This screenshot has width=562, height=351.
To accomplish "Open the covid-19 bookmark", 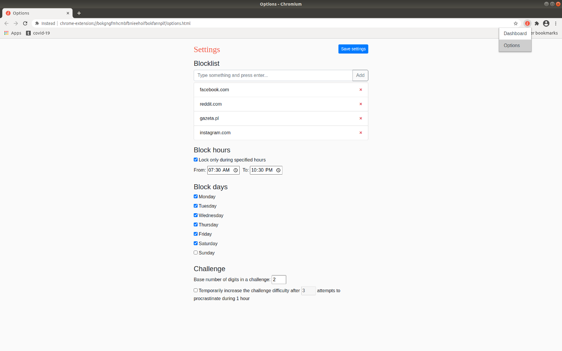I will click(x=38, y=33).
